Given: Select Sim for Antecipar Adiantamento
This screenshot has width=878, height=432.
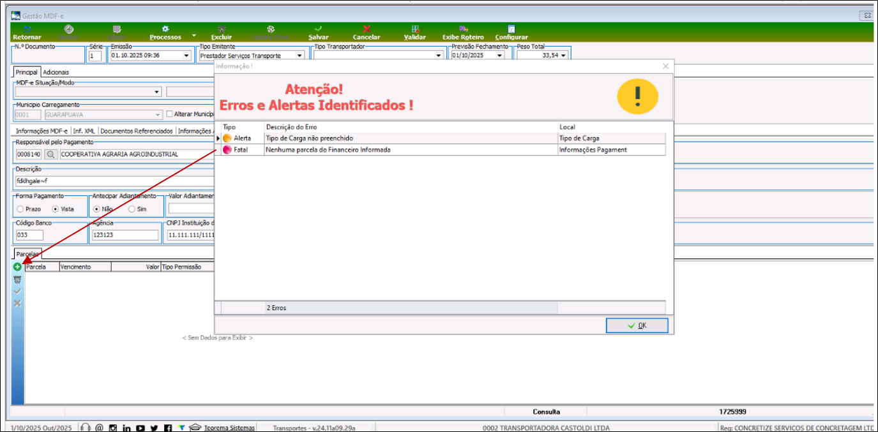Looking at the screenshot, I should click(x=132, y=209).
